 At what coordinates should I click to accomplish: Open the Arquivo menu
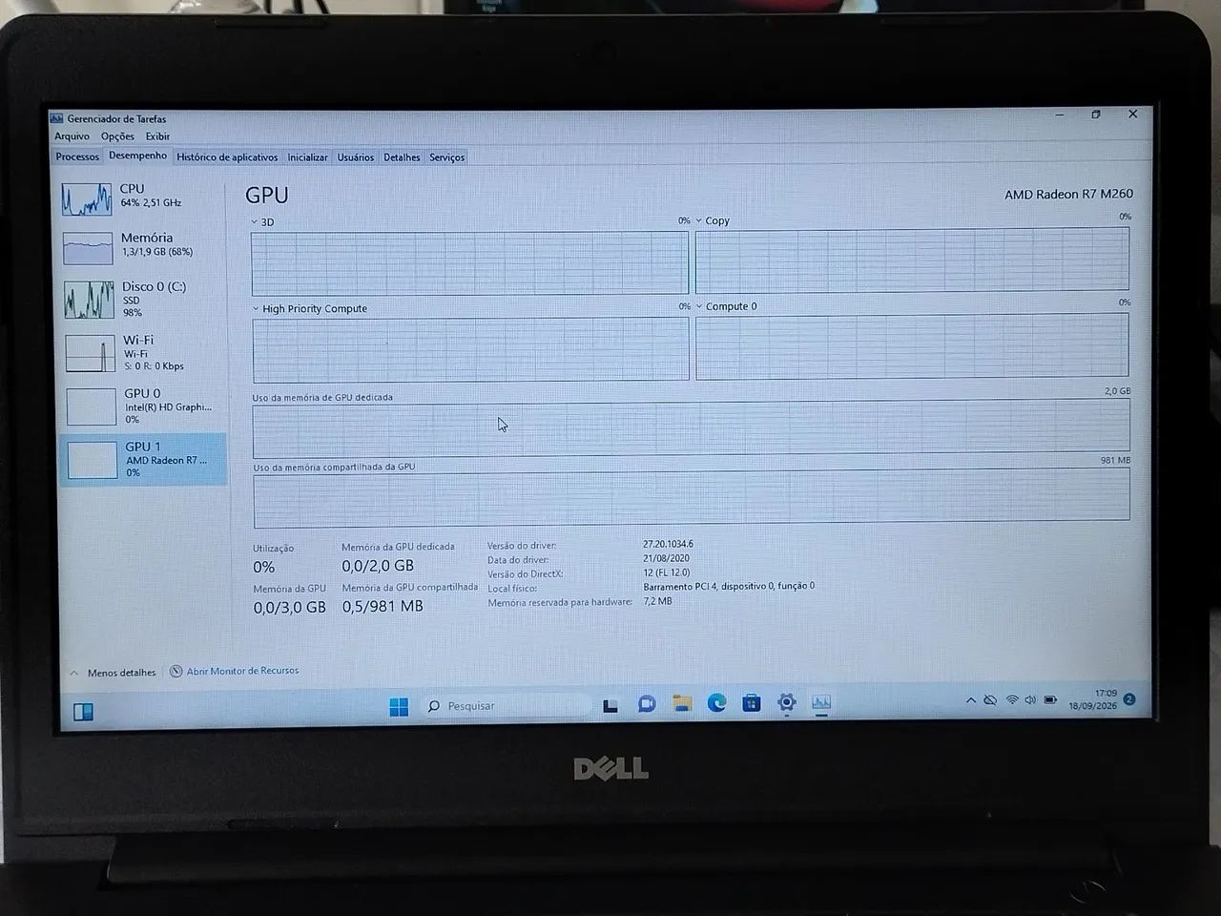pyautogui.click(x=72, y=136)
